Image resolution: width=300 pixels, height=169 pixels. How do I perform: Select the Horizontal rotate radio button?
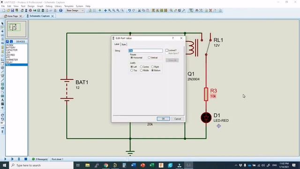(132, 57)
